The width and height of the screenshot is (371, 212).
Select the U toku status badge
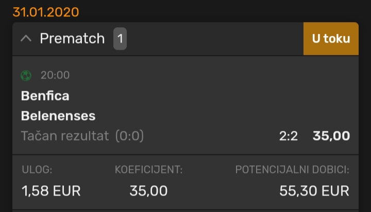click(331, 38)
